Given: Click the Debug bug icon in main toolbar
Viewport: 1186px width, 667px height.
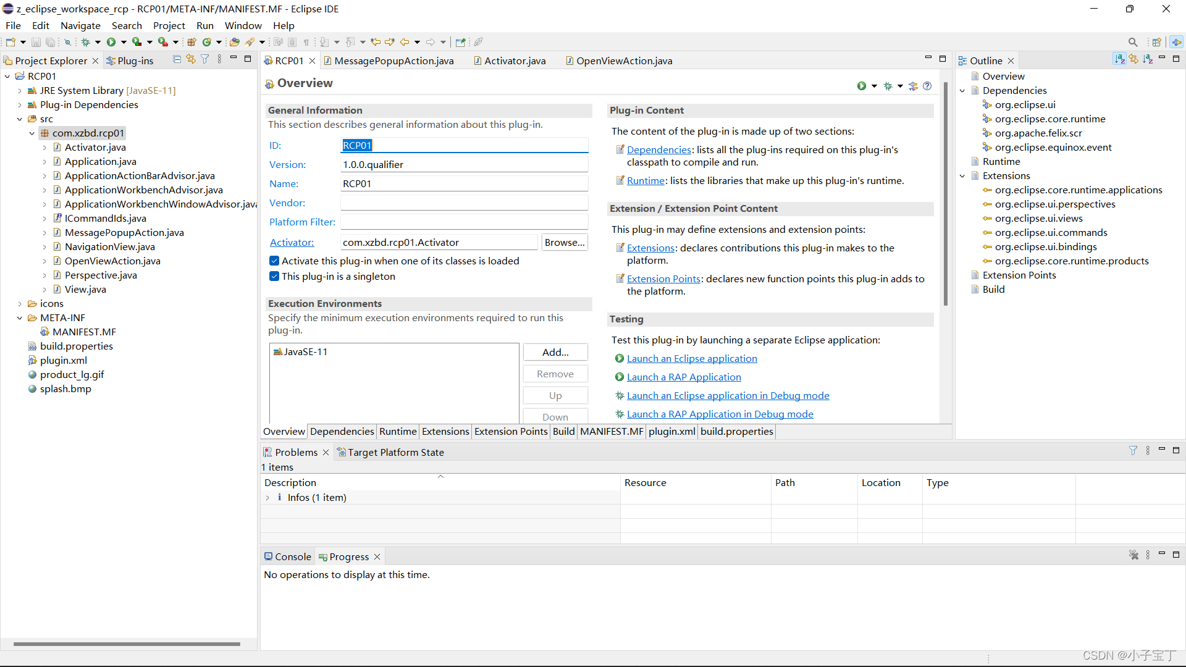Looking at the screenshot, I should tap(86, 42).
